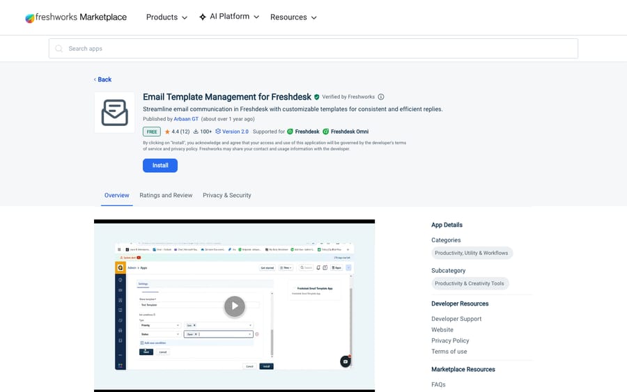Open publisher Arbaan GT profile
The width and height of the screenshot is (627, 392).
tap(186, 119)
